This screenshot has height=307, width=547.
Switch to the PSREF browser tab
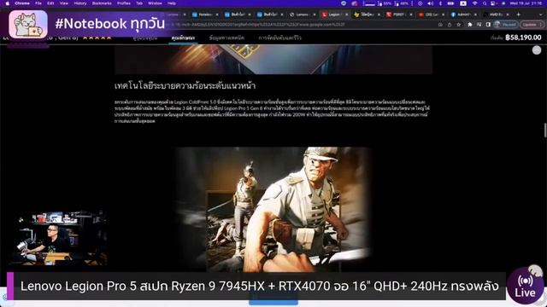(398, 14)
